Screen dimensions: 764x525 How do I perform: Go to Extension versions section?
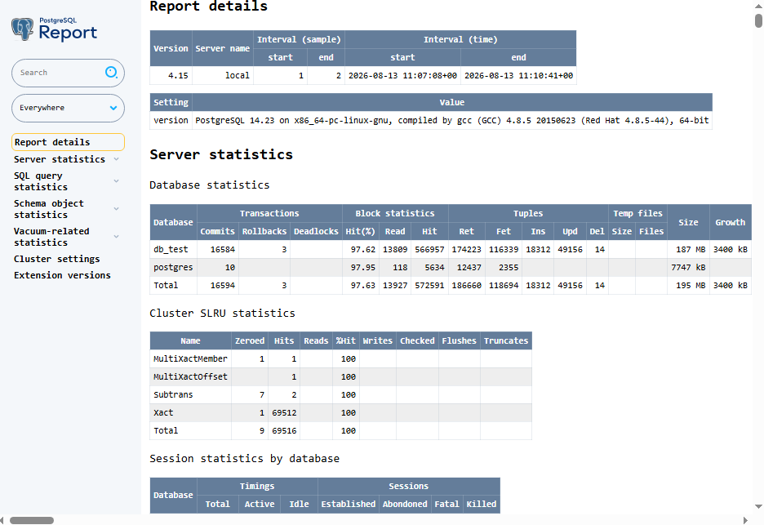(x=62, y=275)
